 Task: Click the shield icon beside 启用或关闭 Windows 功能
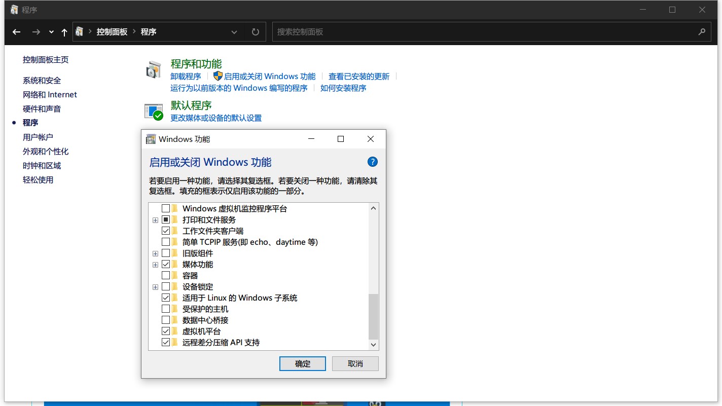[218, 76]
